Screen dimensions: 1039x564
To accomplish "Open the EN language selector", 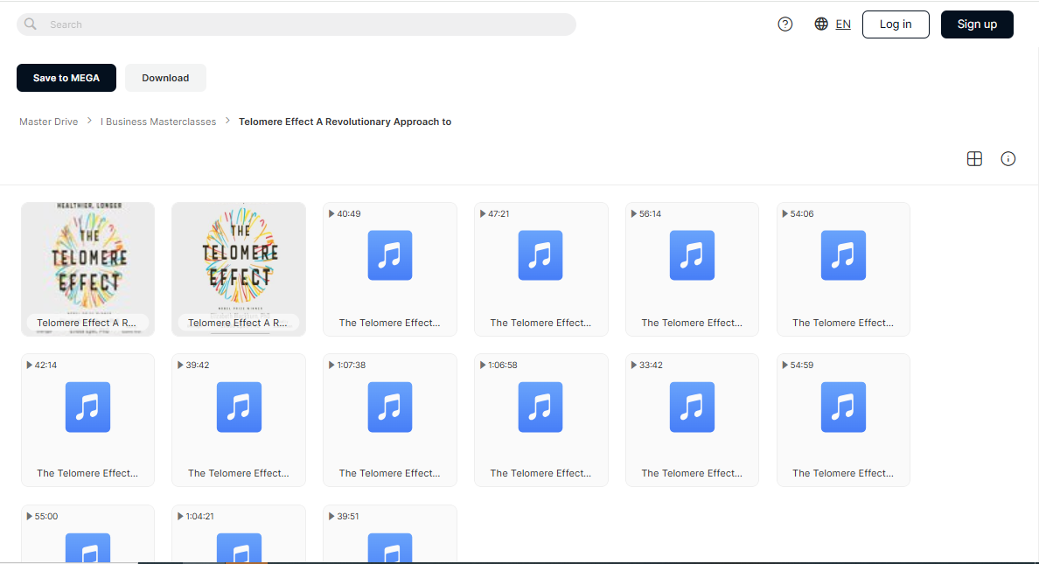I will 843,24.
